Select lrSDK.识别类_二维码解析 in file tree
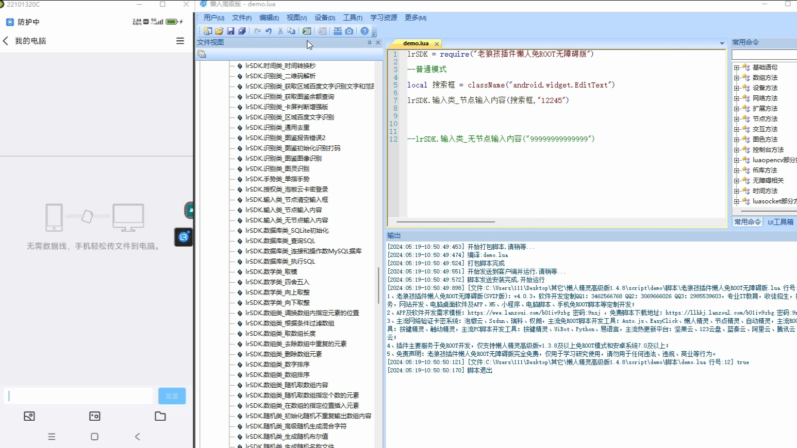Image resolution: width=797 pixels, height=448 pixels. [x=280, y=76]
